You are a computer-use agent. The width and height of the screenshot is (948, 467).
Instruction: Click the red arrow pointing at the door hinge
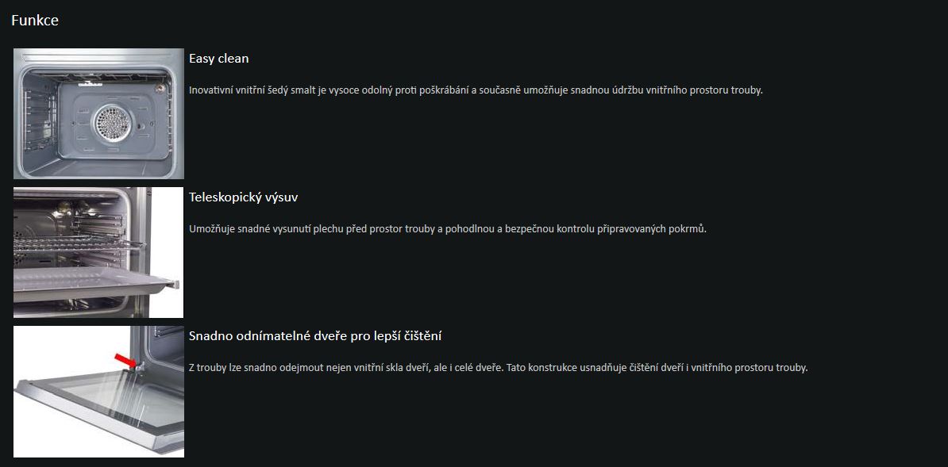point(125,362)
